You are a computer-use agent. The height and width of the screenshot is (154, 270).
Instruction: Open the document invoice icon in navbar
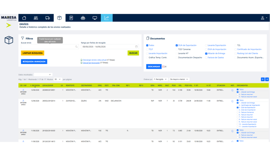coord(71,18)
